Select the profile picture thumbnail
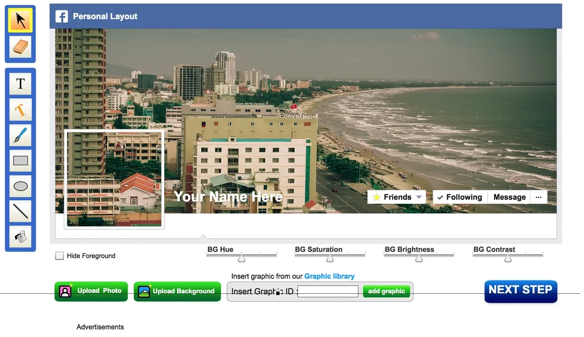Screen dimensions: 584x337 pos(114,179)
